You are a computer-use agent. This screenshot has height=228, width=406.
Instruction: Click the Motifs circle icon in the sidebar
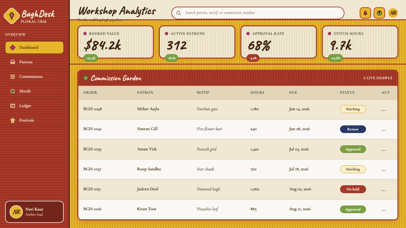13,91
